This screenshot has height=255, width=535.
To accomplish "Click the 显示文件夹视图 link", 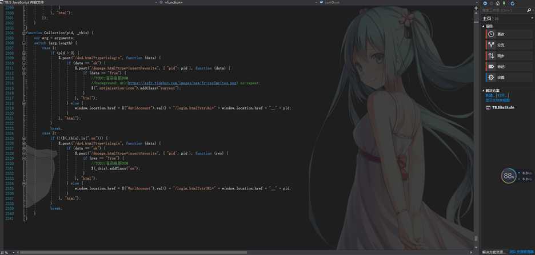I will (497, 100).
